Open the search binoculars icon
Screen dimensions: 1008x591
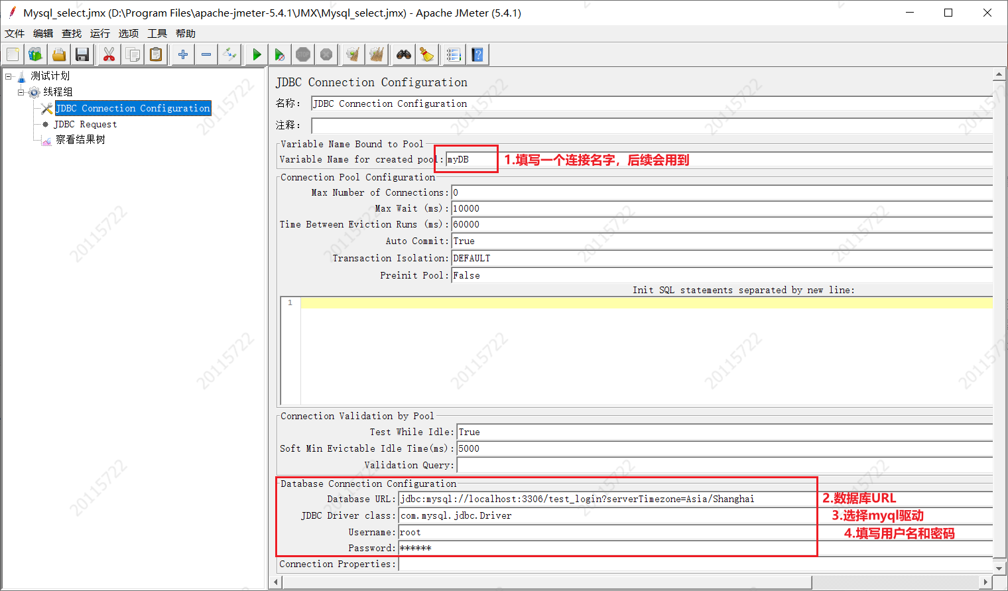(x=403, y=54)
